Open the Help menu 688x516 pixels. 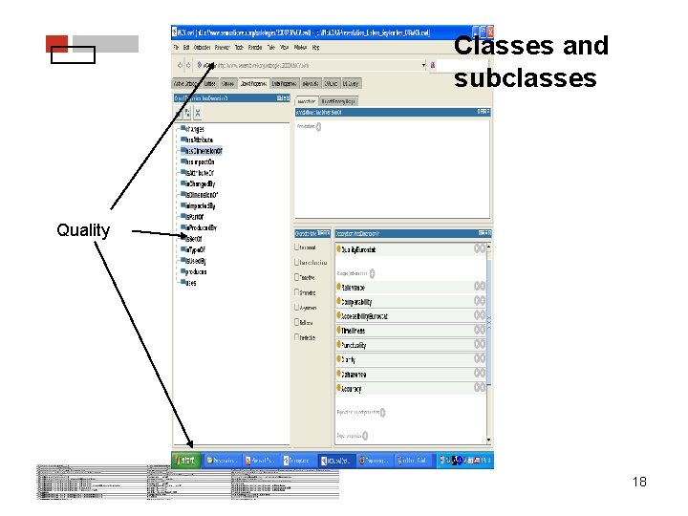click(316, 47)
